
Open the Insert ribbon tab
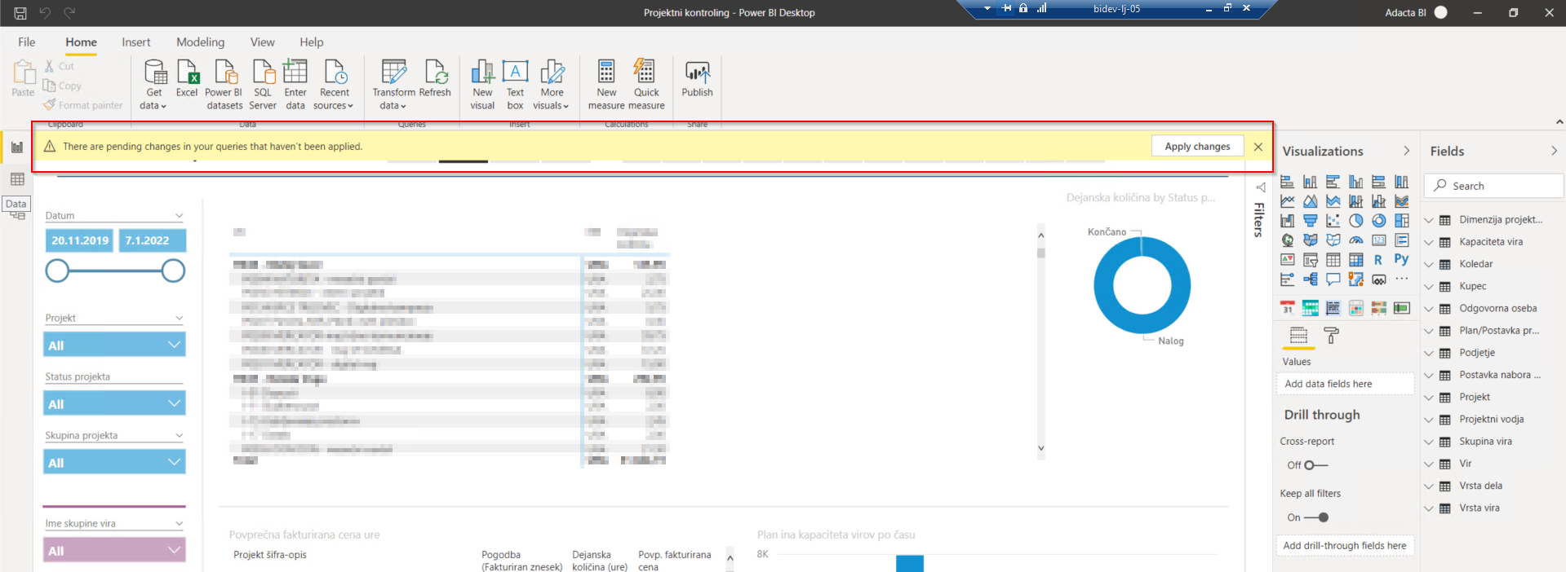136,42
